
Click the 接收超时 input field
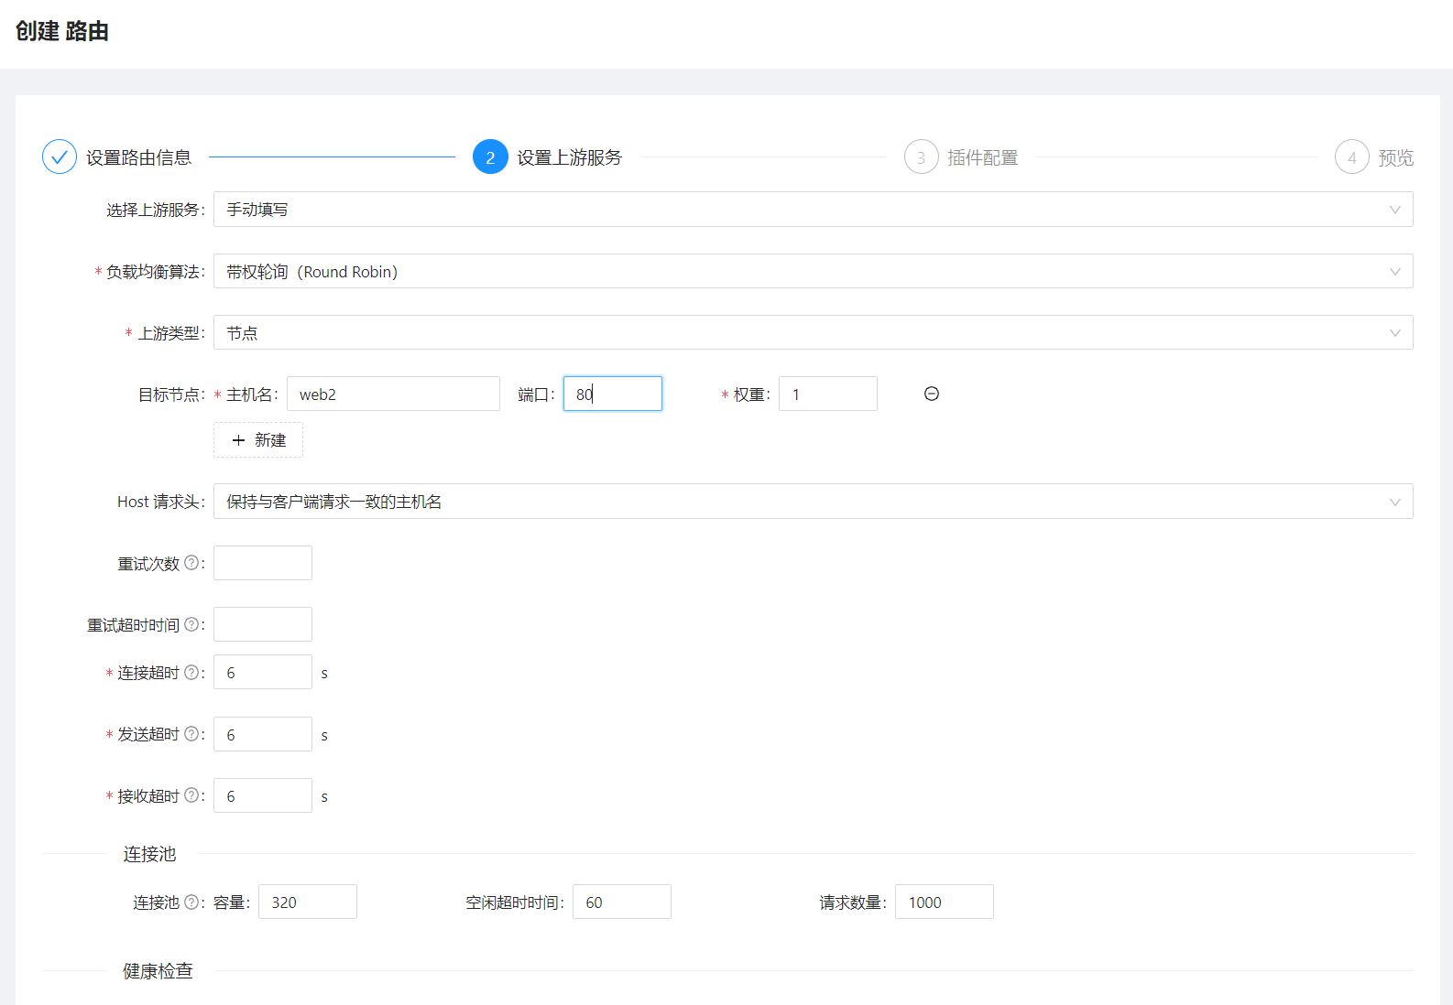click(x=263, y=795)
